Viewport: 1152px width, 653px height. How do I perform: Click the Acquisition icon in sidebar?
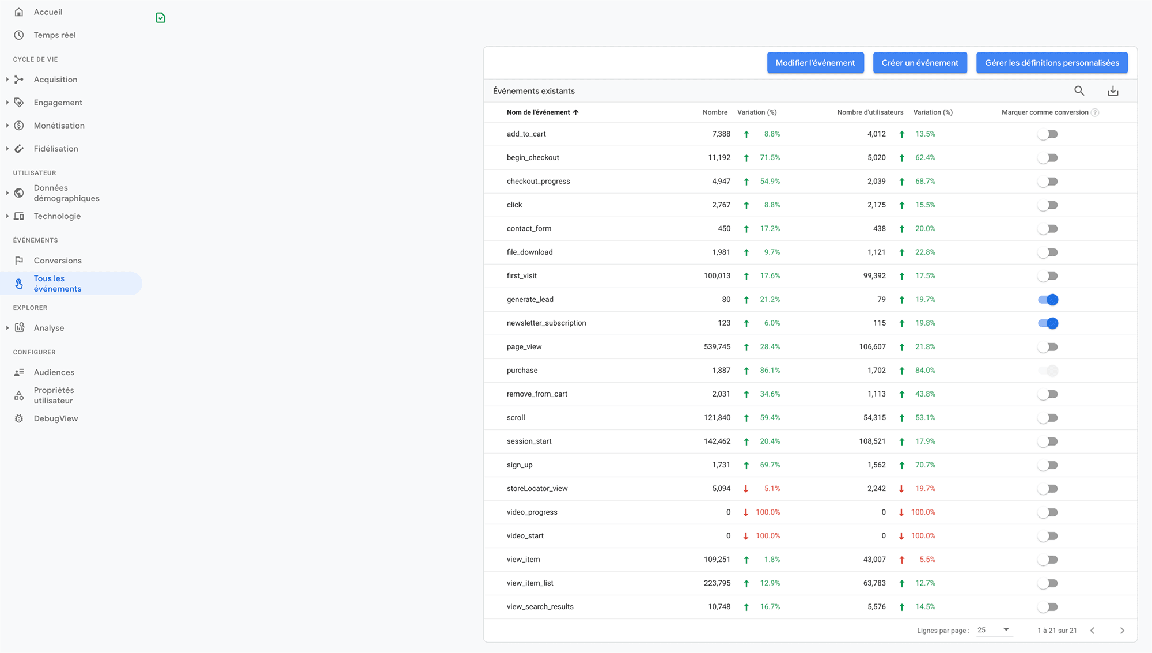coord(19,80)
